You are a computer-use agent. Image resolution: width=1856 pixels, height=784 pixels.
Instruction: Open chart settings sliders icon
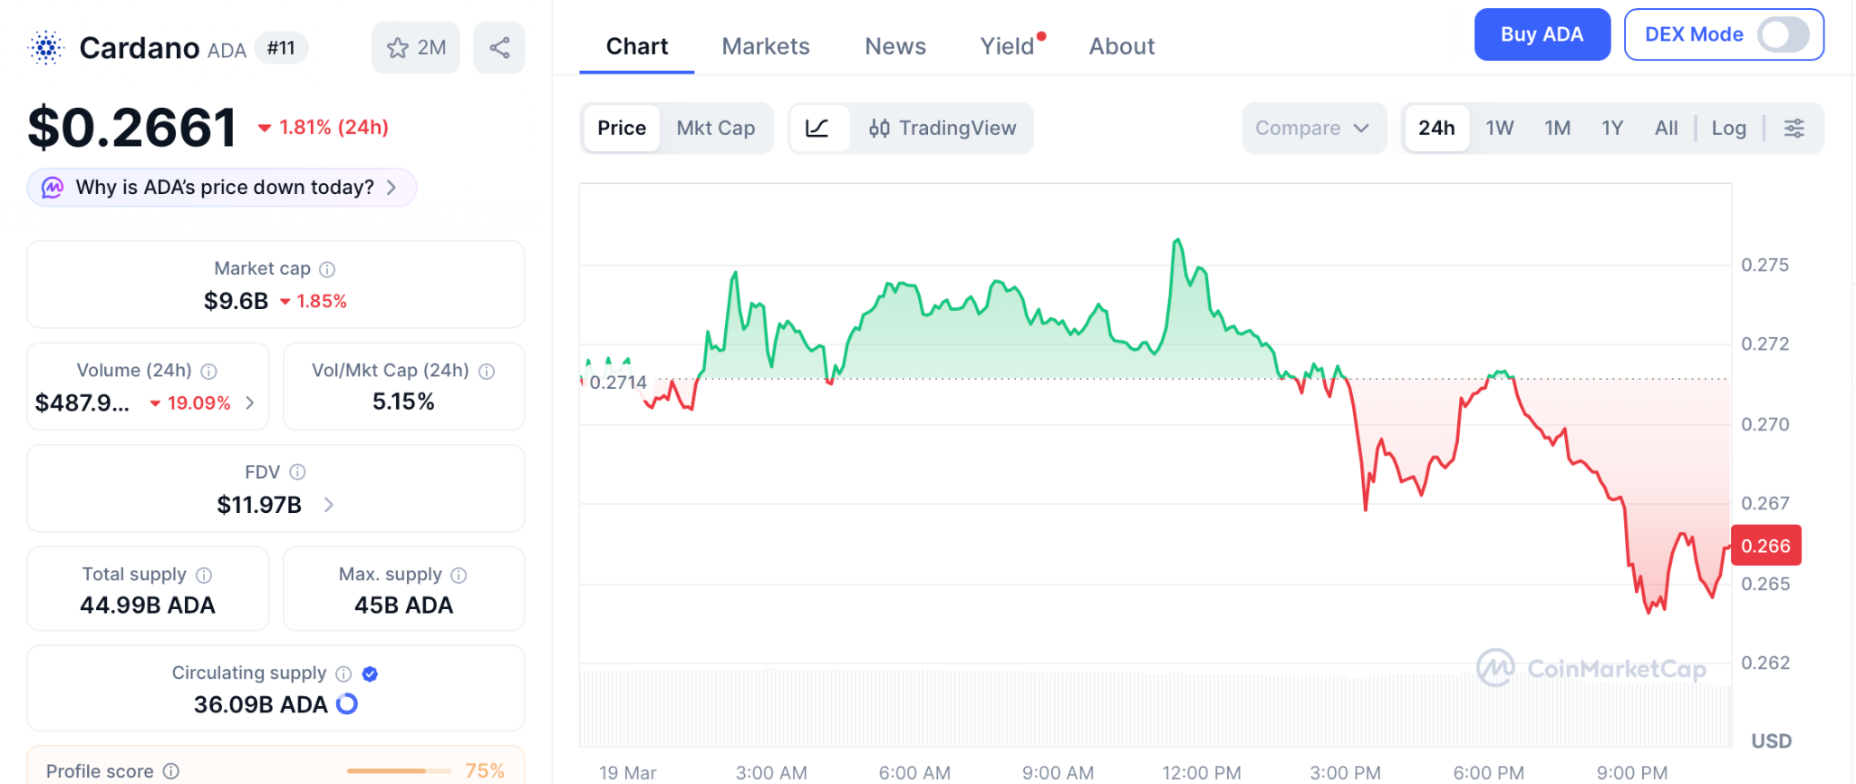1793,129
